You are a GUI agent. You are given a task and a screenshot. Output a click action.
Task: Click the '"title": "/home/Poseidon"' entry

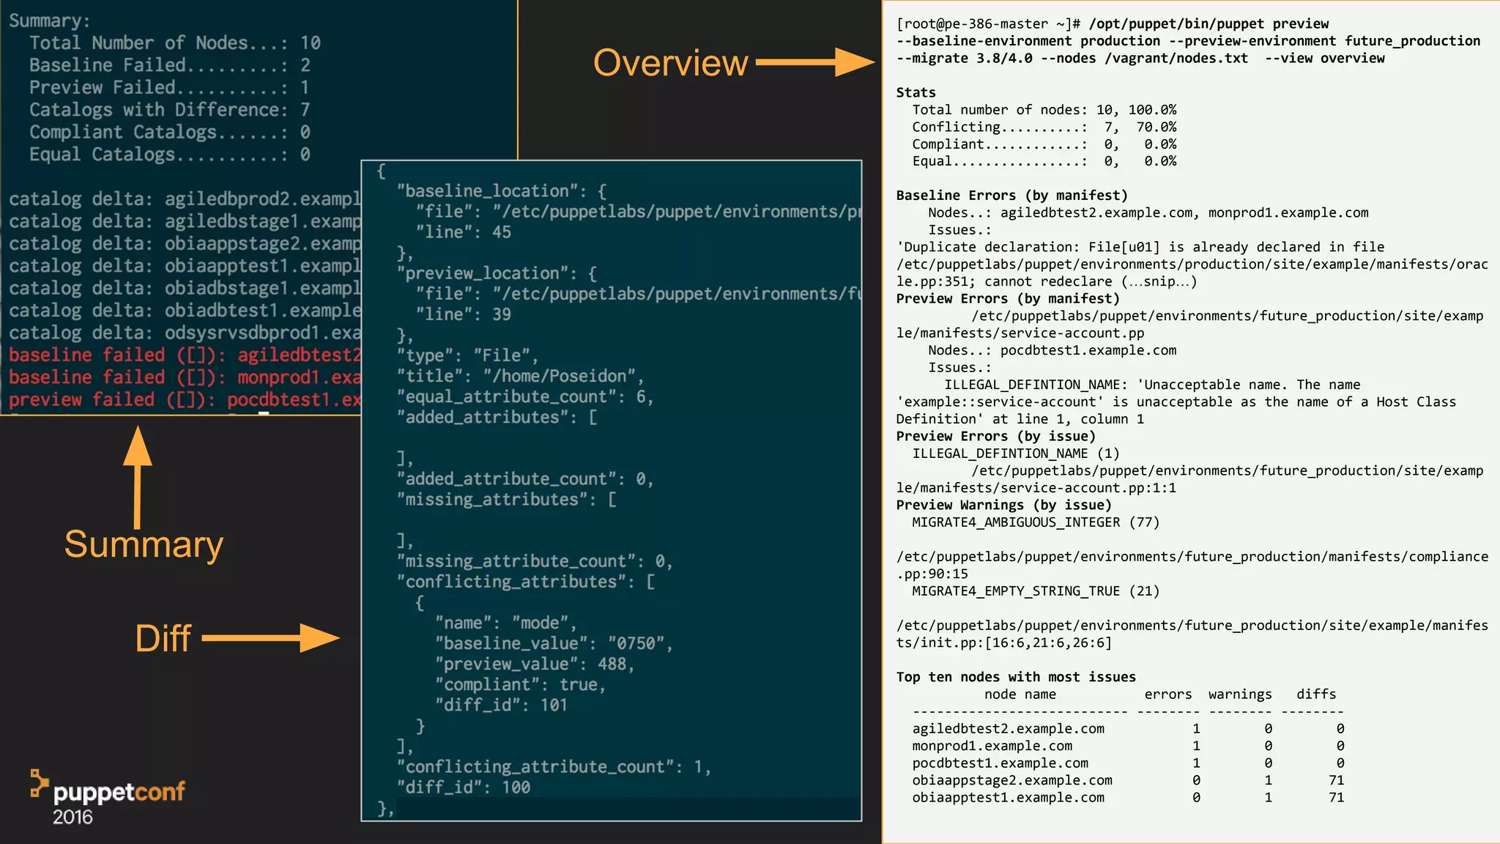pyautogui.click(x=520, y=376)
